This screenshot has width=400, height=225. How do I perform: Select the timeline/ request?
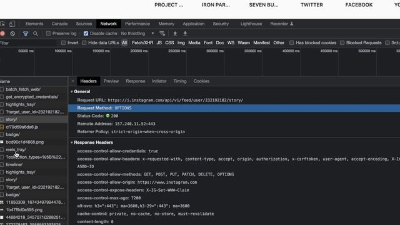point(34,164)
